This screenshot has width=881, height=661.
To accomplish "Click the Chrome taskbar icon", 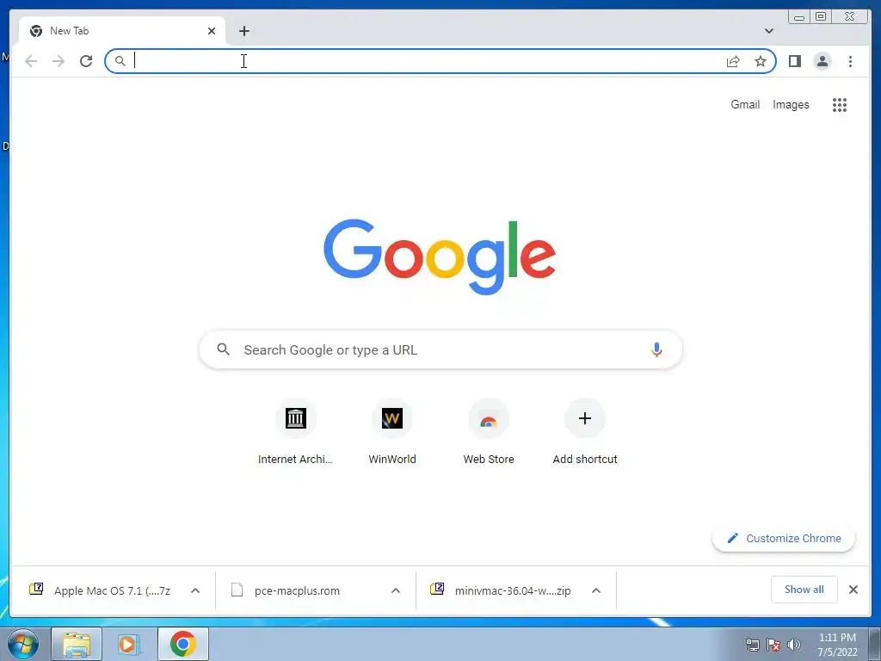I will coord(183,644).
